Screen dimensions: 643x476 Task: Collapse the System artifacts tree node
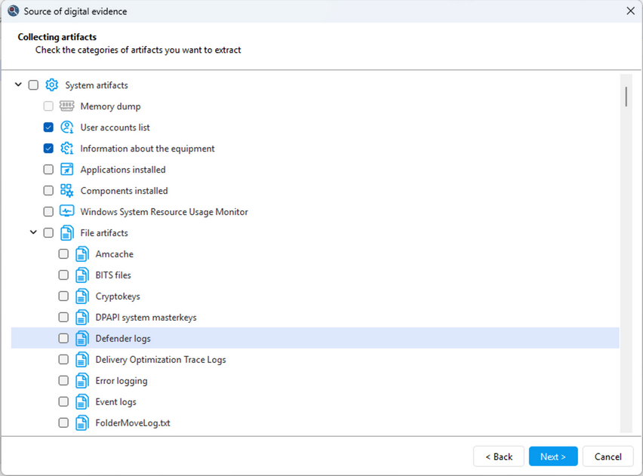[x=19, y=85]
